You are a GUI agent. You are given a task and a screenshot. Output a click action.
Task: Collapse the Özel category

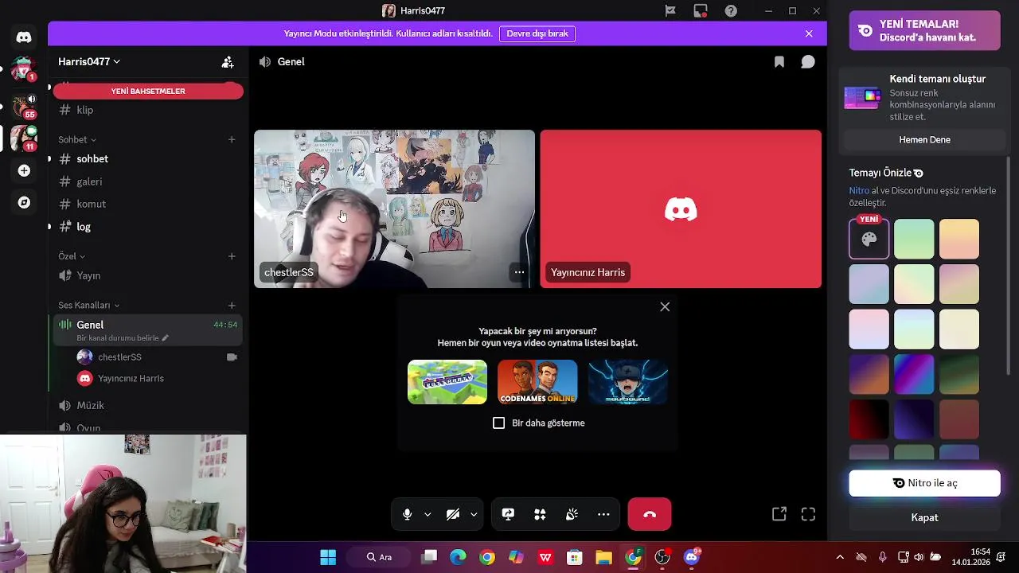point(72,256)
